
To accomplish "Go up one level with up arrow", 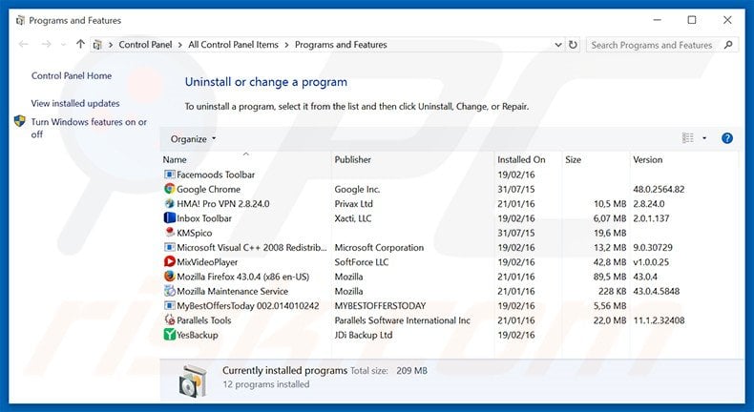I will (80, 44).
